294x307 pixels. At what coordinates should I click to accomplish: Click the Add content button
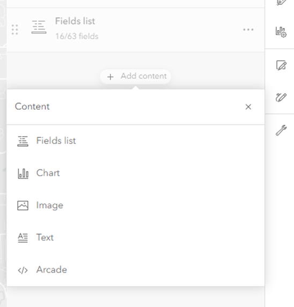click(x=136, y=76)
